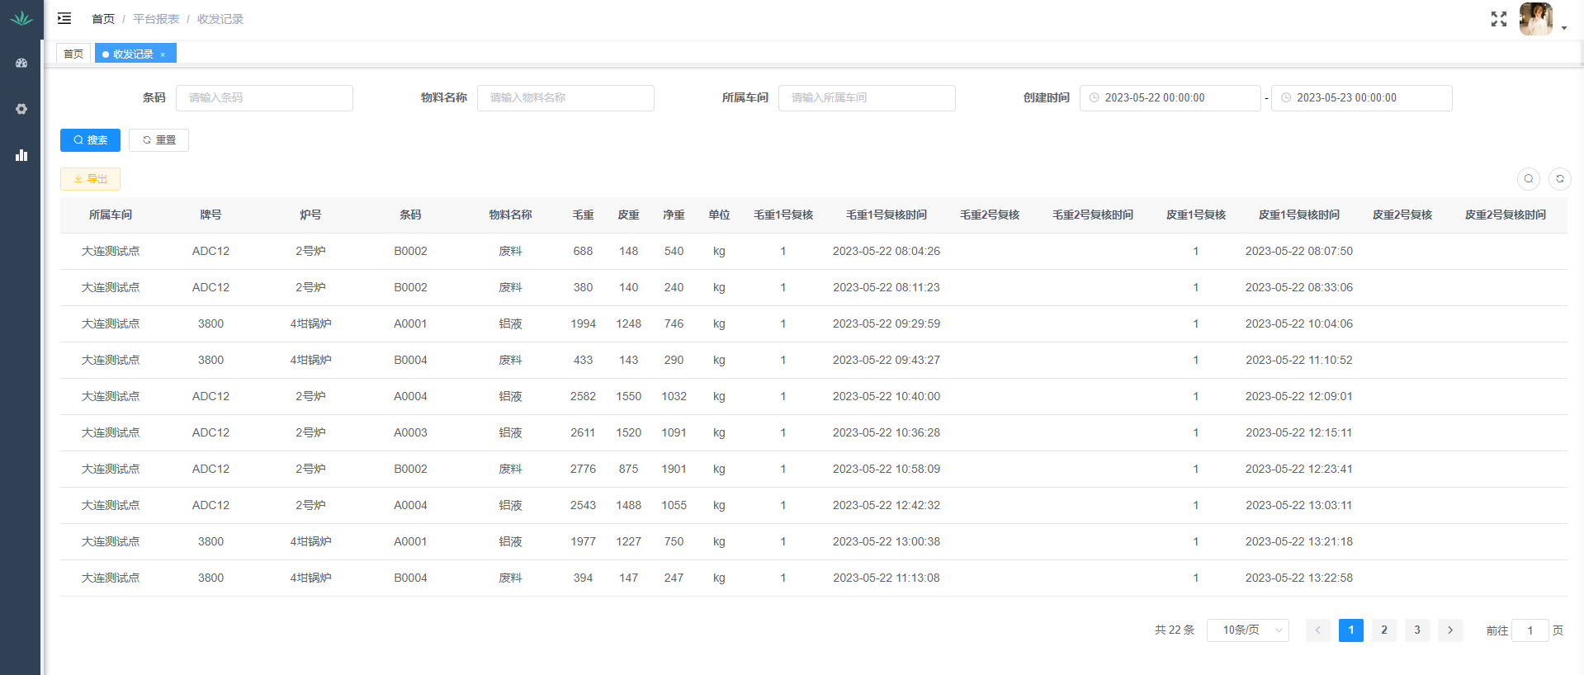The width and height of the screenshot is (1584, 675).
Task: Refresh table with round refresh icon
Action: coord(1560,178)
